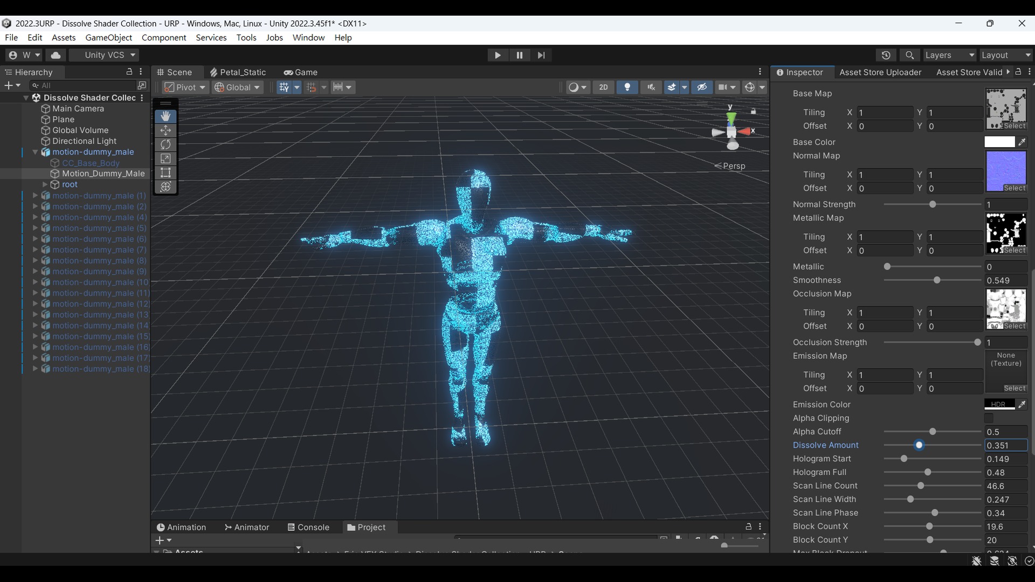Click the Smoothness slider handle

click(937, 280)
